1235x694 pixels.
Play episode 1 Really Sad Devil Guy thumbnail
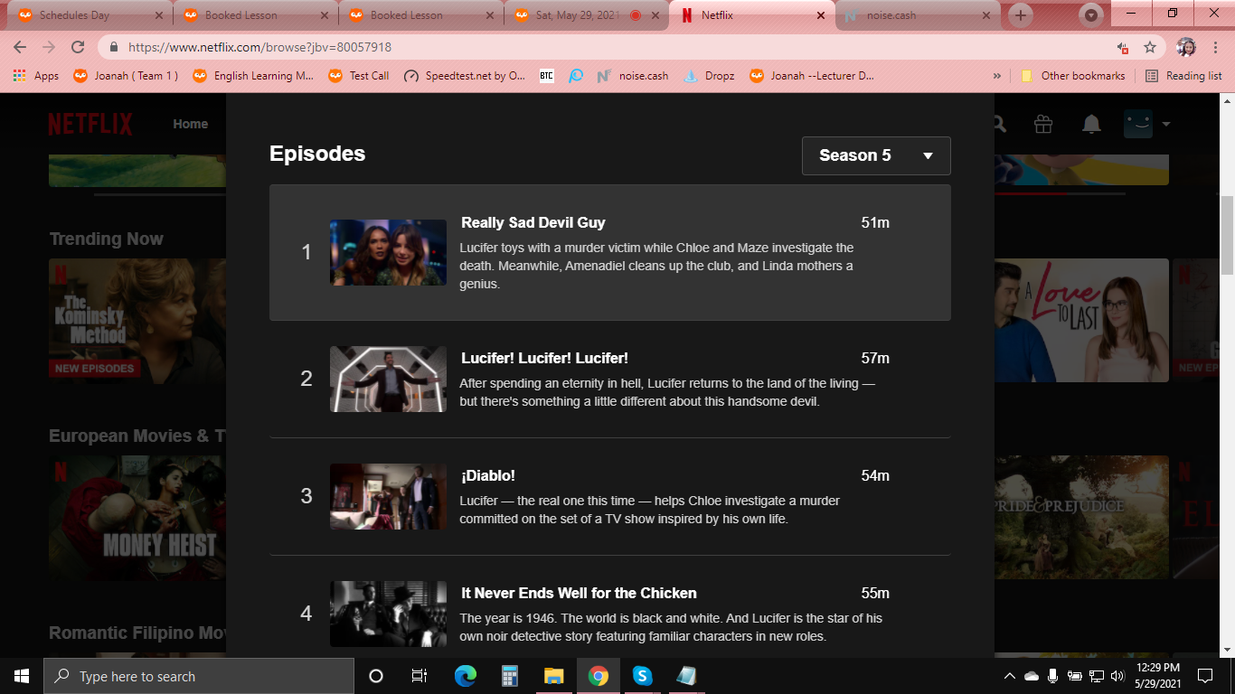[x=388, y=252]
